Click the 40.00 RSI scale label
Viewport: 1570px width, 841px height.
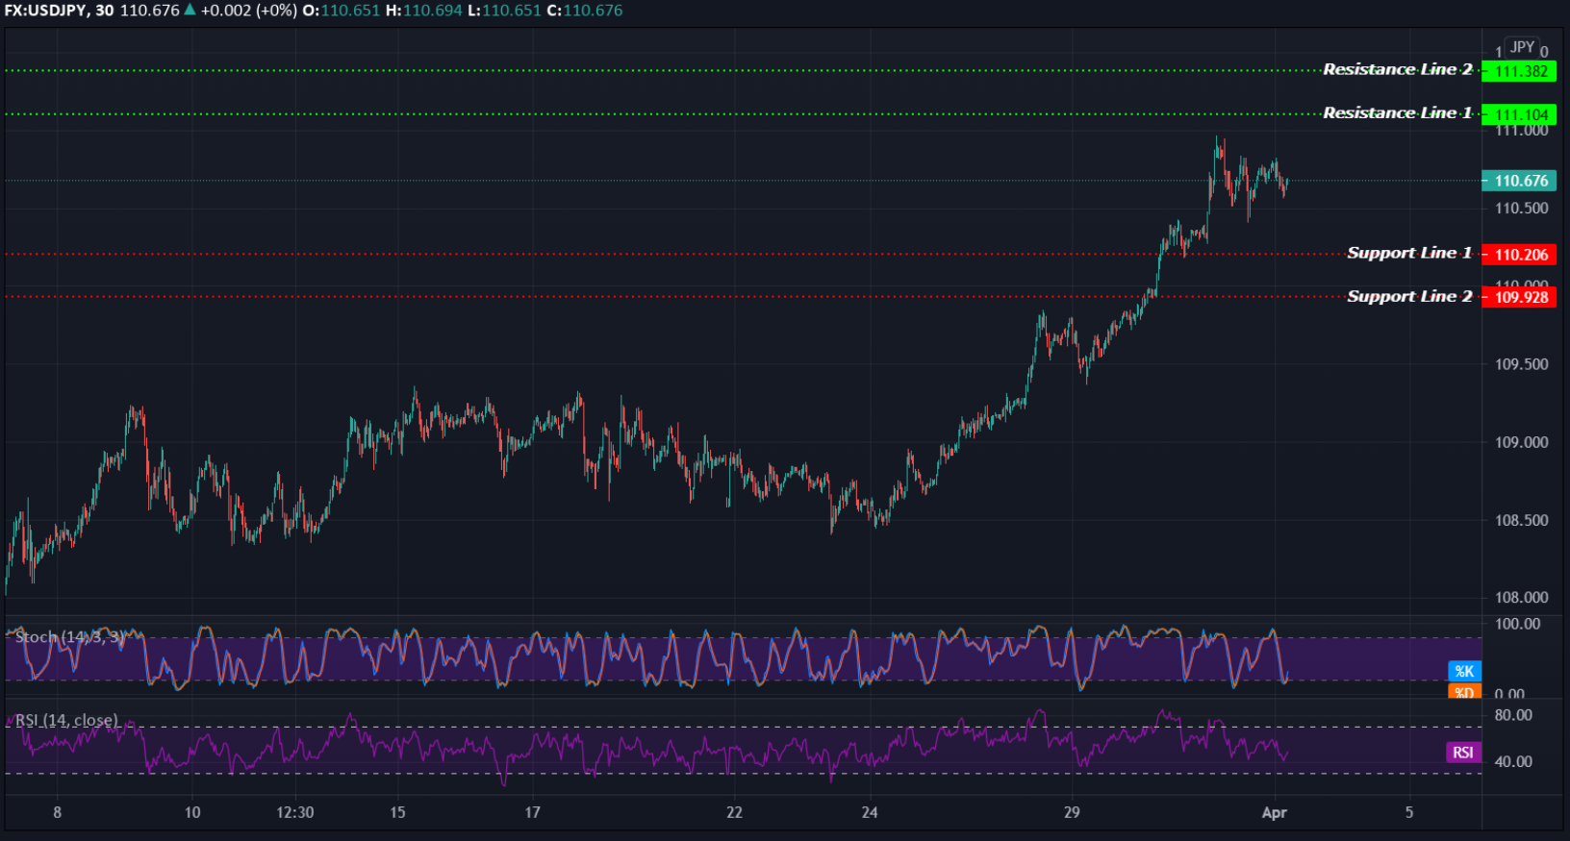(1513, 761)
